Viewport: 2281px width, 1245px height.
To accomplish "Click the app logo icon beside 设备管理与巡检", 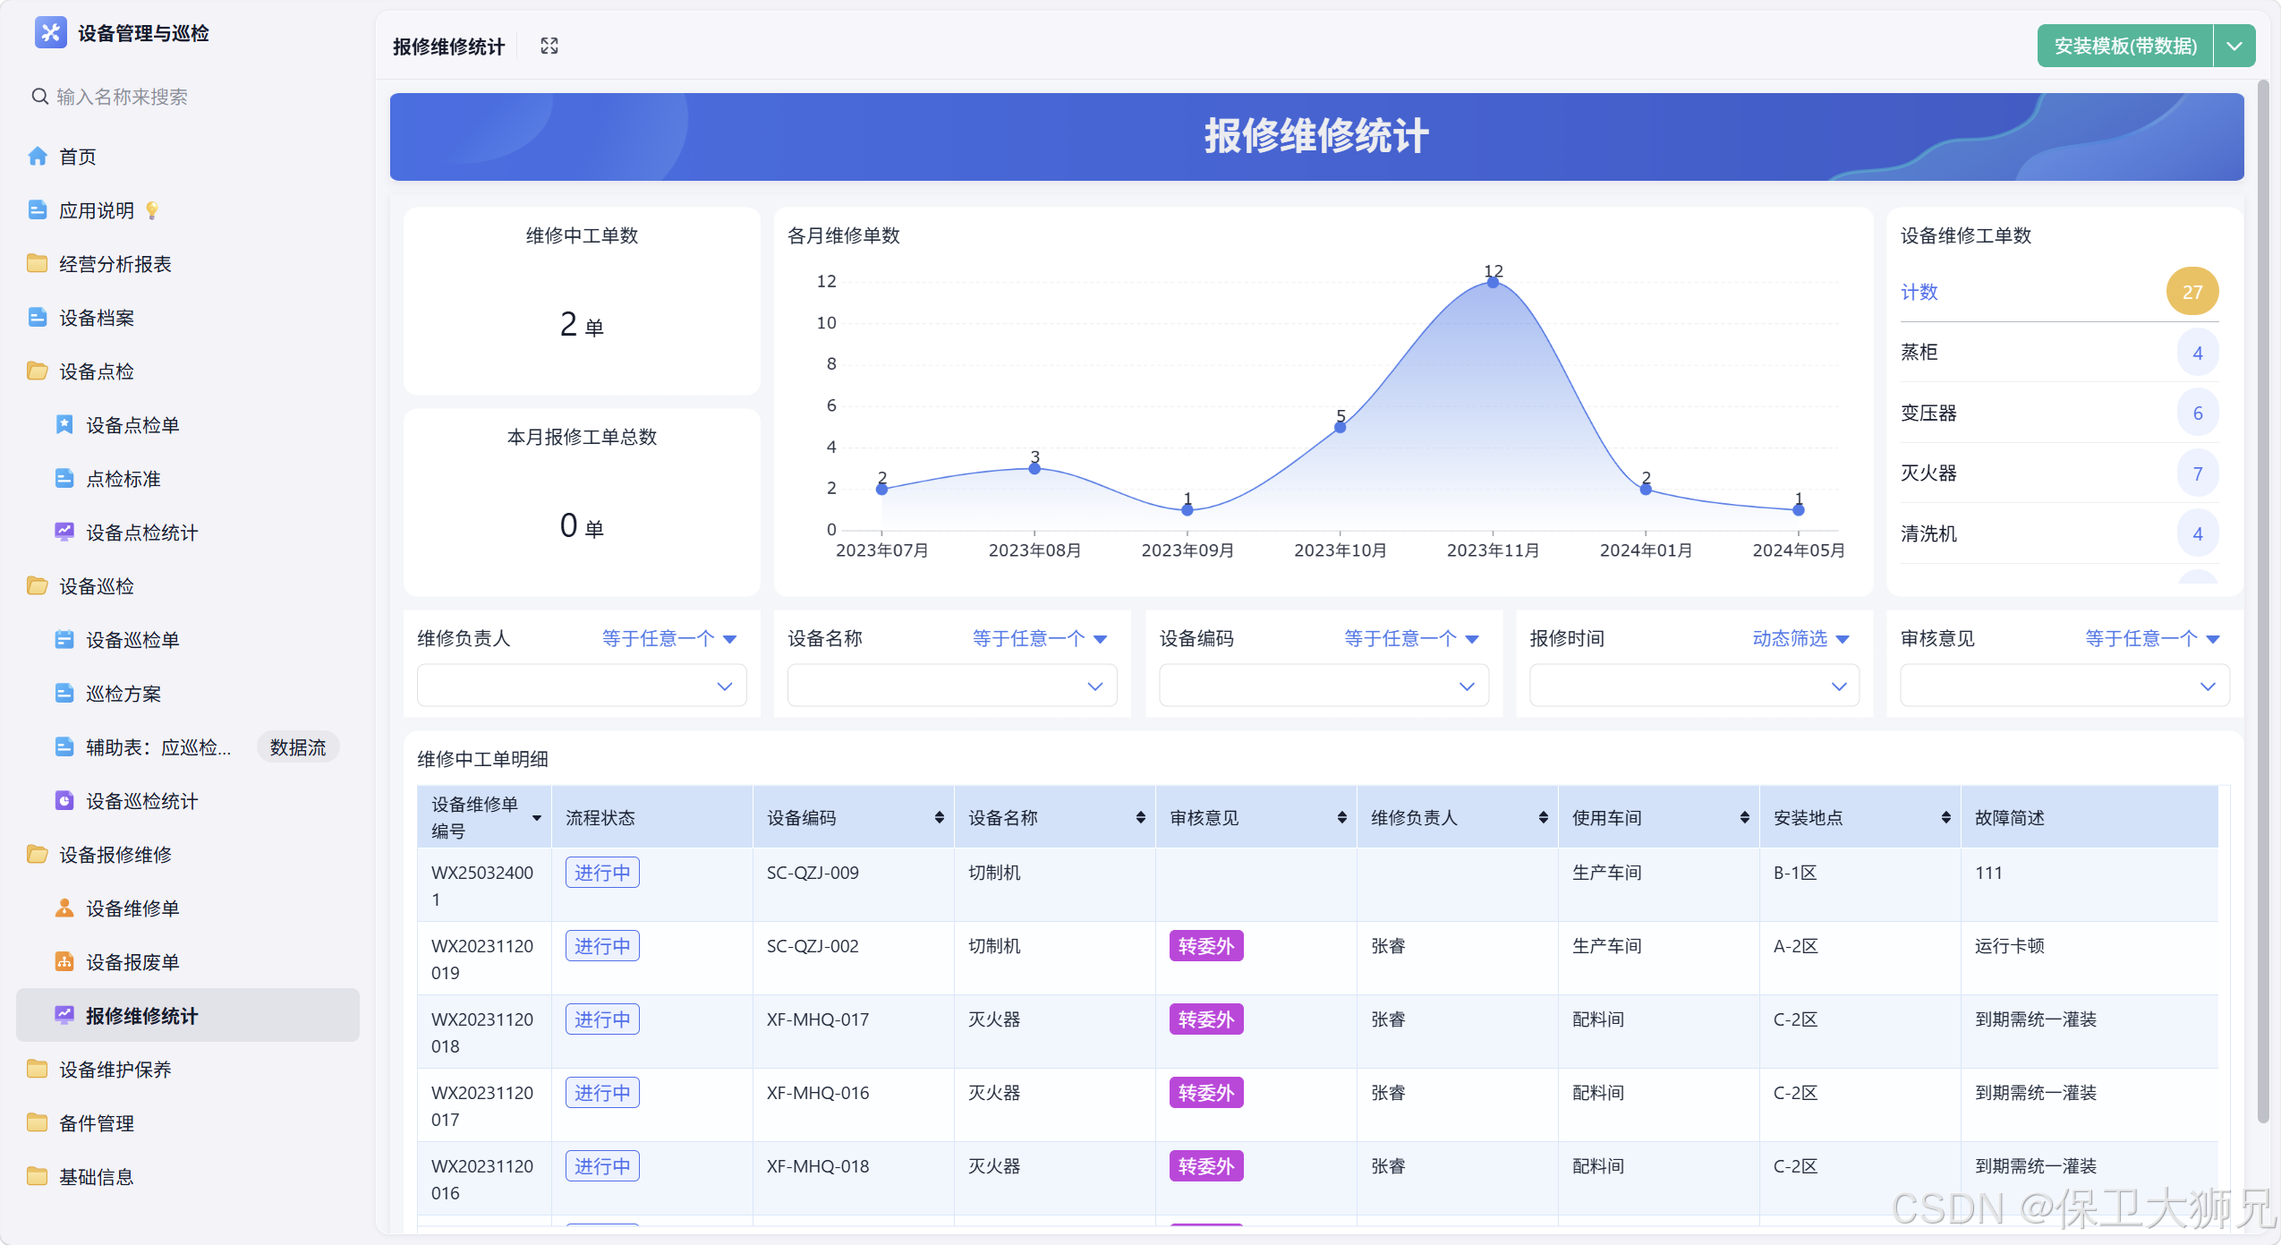I will 50,33.
